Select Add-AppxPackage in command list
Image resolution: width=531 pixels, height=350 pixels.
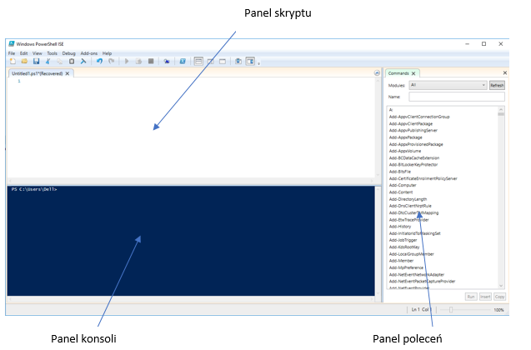pos(406,137)
